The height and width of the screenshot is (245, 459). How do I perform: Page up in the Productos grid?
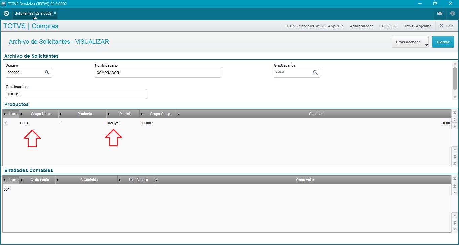(455, 120)
